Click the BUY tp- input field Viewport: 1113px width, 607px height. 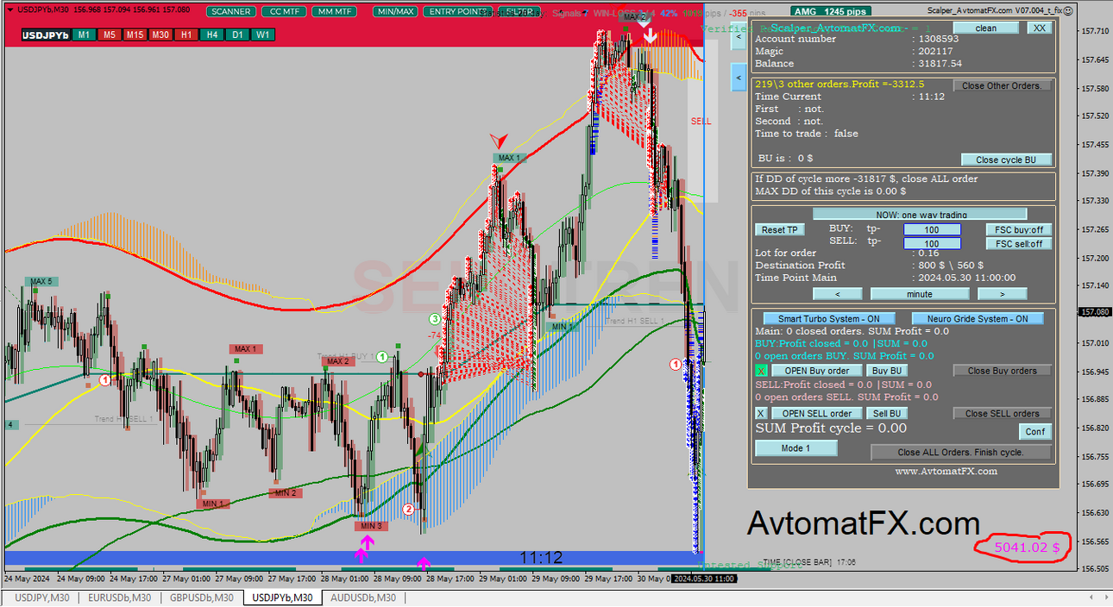click(x=932, y=229)
